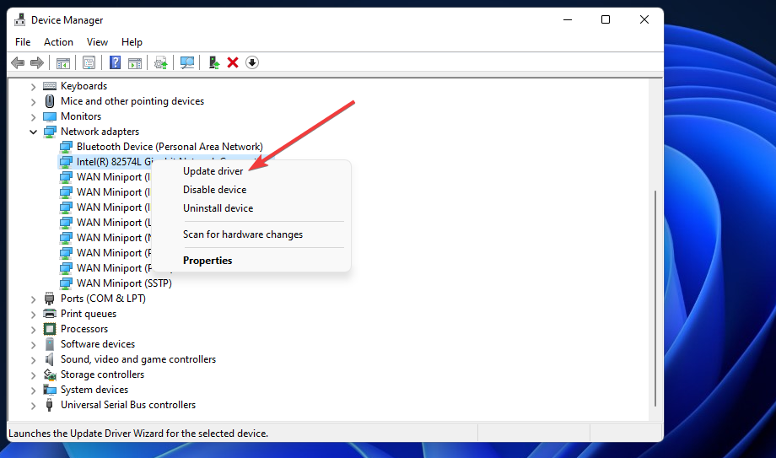The height and width of the screenshot is (458, 776).
Task: Click the gear-with-green-arrow toolbar icon
Action: click(x=161, y=63)
